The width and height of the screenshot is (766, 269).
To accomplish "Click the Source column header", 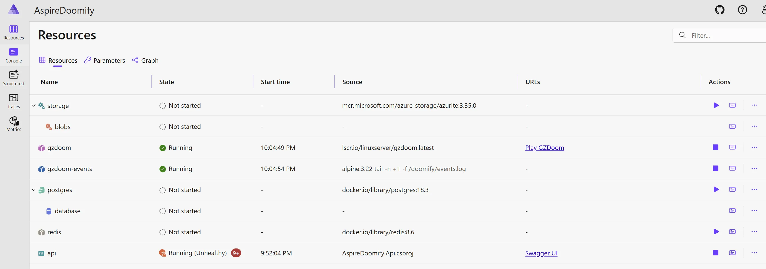I will click(x=352, y=82).
